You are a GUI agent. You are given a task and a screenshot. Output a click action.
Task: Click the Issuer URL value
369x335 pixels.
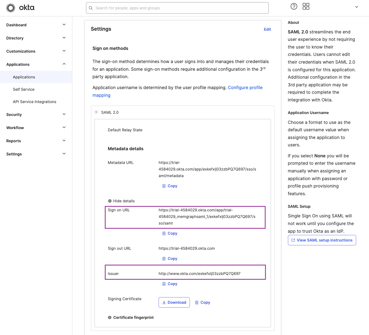pyautogui.click(x=199, y=274)
